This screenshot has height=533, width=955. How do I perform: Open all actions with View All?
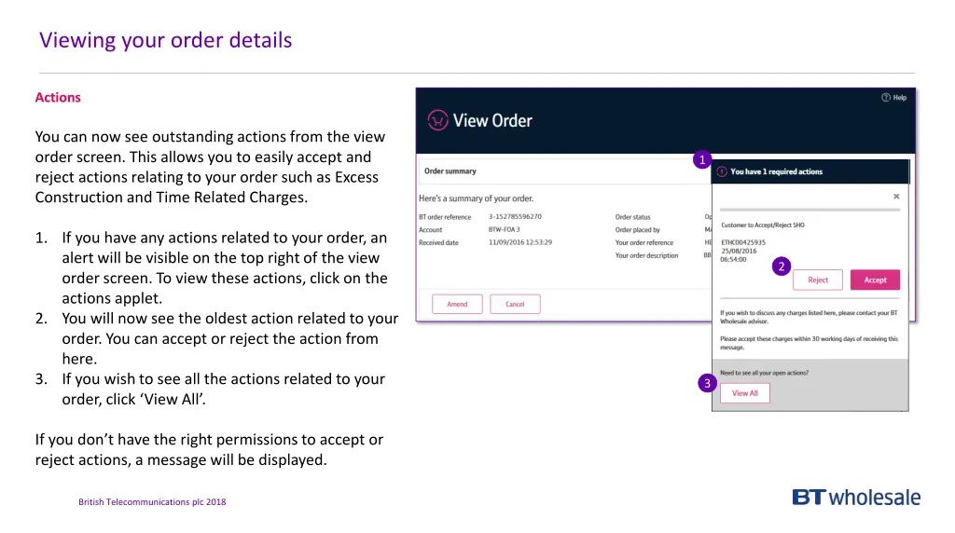744,393
